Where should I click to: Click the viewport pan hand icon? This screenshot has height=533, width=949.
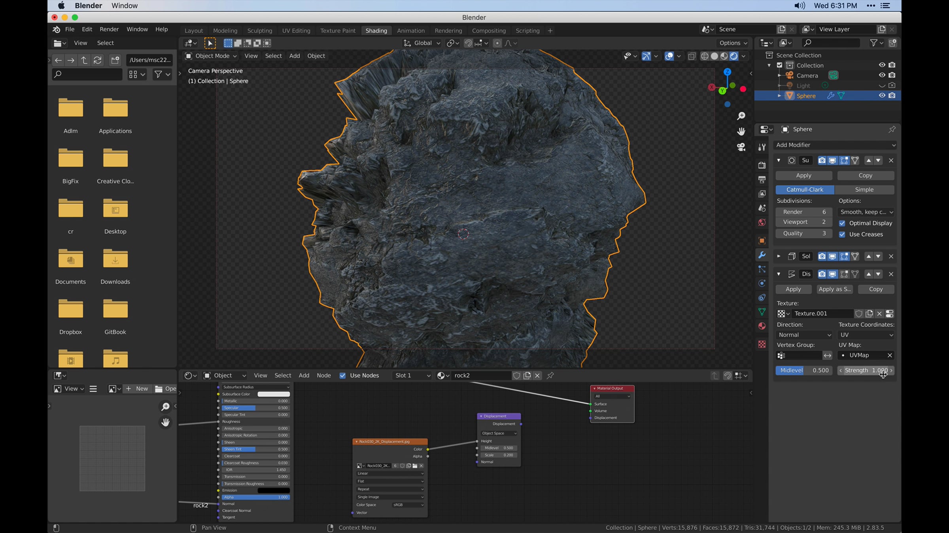point(741,131)
